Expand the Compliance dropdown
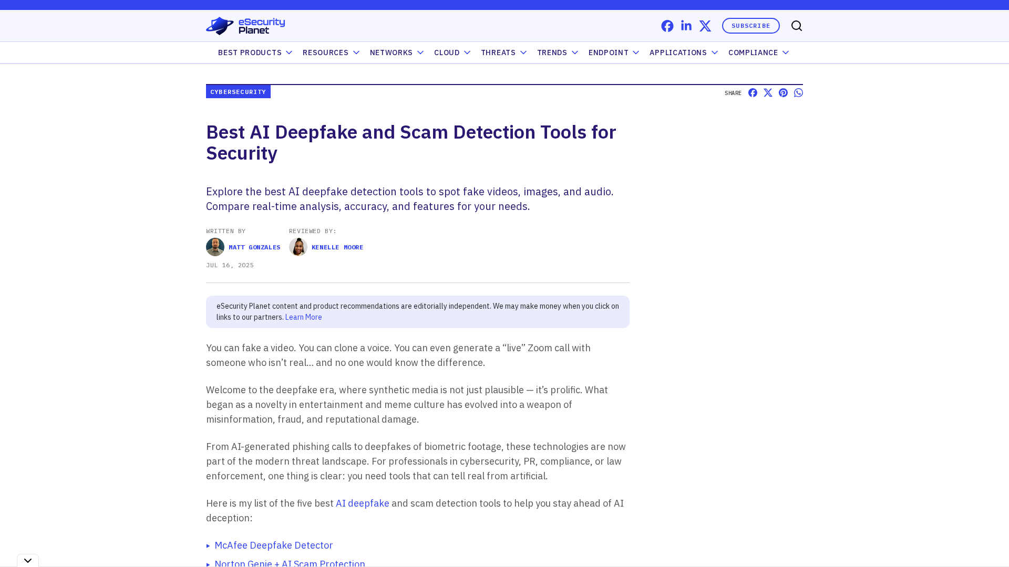Viewport: 1009px width, 567px height. click(758, 52)
